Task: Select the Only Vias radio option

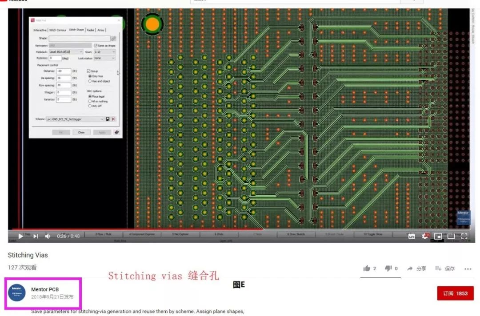Action: 90,76
